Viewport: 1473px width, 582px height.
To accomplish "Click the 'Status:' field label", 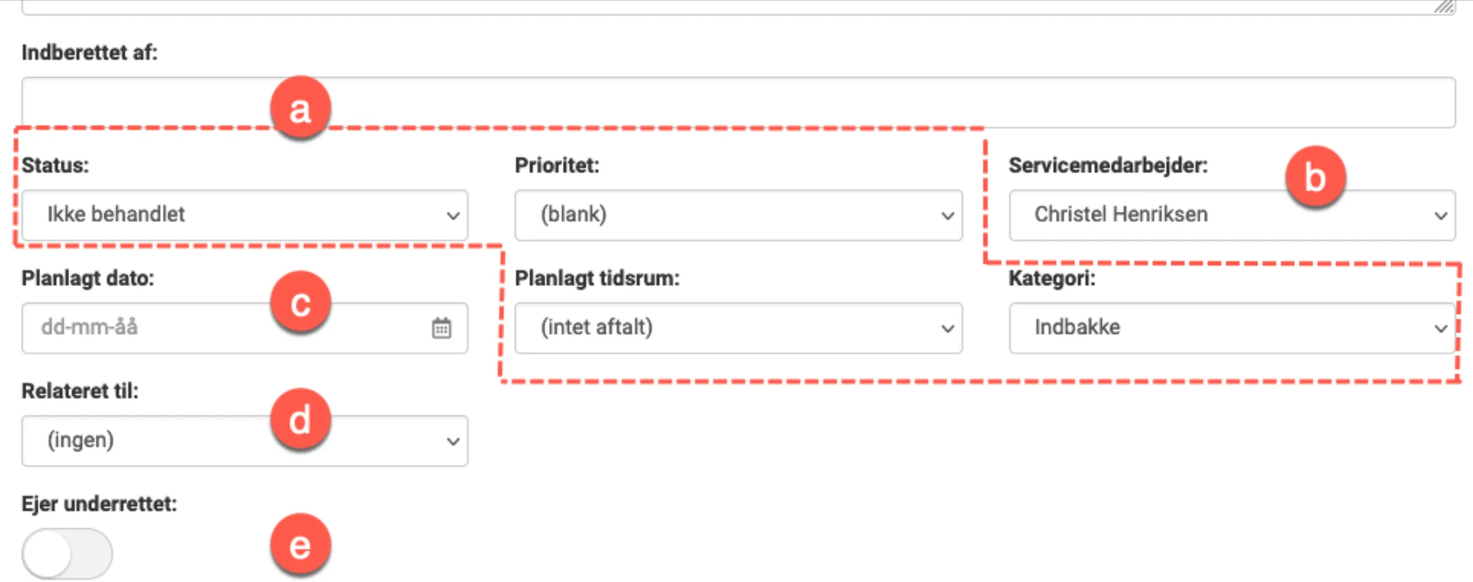I will (55, 165).
